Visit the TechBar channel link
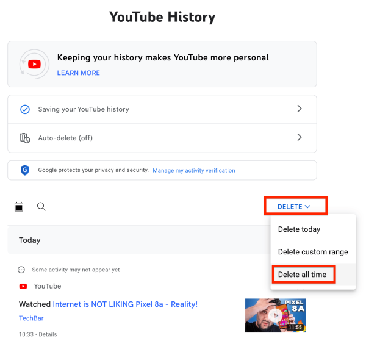Viewport: 366px width, 341px height. coord(31,318)
